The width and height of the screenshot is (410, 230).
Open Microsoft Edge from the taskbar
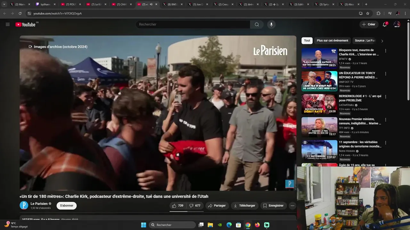click(229, 225)
